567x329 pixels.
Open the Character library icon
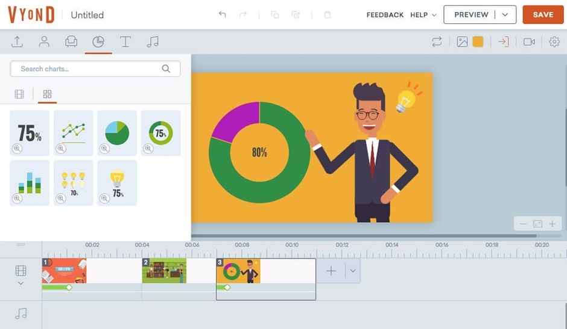pyautogui.click(x=44, y=42)
